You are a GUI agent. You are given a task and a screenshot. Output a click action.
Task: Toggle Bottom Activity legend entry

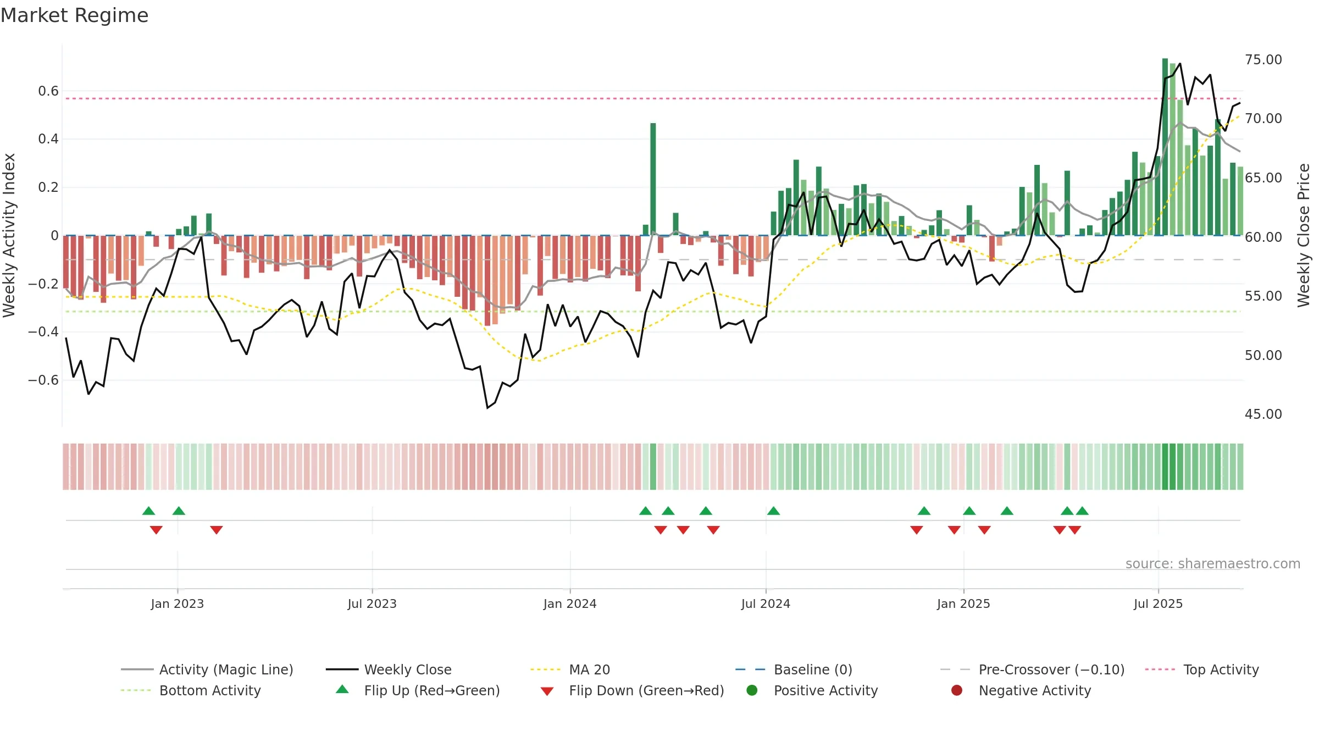191,690
